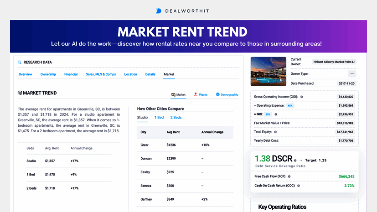Select the 2 Beds comparison tab

click(176, 118)
